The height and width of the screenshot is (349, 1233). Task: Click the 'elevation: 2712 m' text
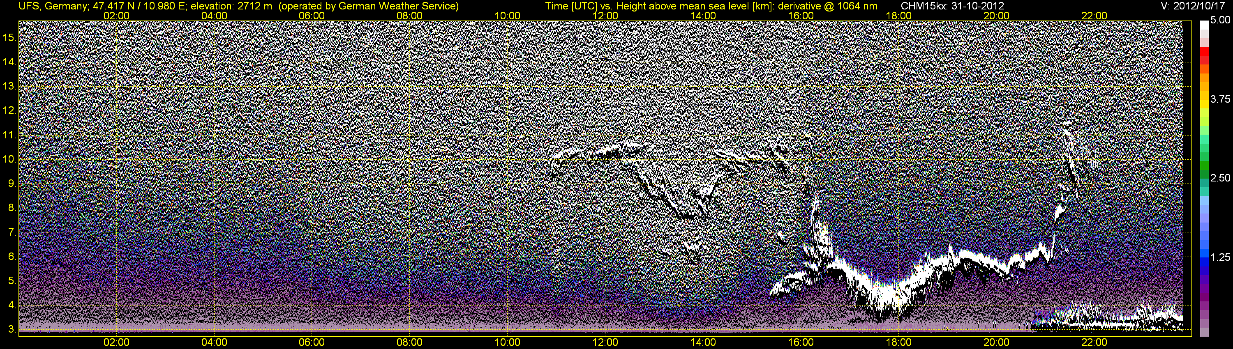click(233, 6)
